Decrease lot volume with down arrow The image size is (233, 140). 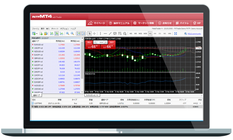tap(95, 42)
